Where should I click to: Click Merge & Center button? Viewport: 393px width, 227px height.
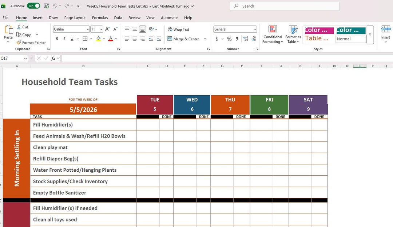pos(183,39)
